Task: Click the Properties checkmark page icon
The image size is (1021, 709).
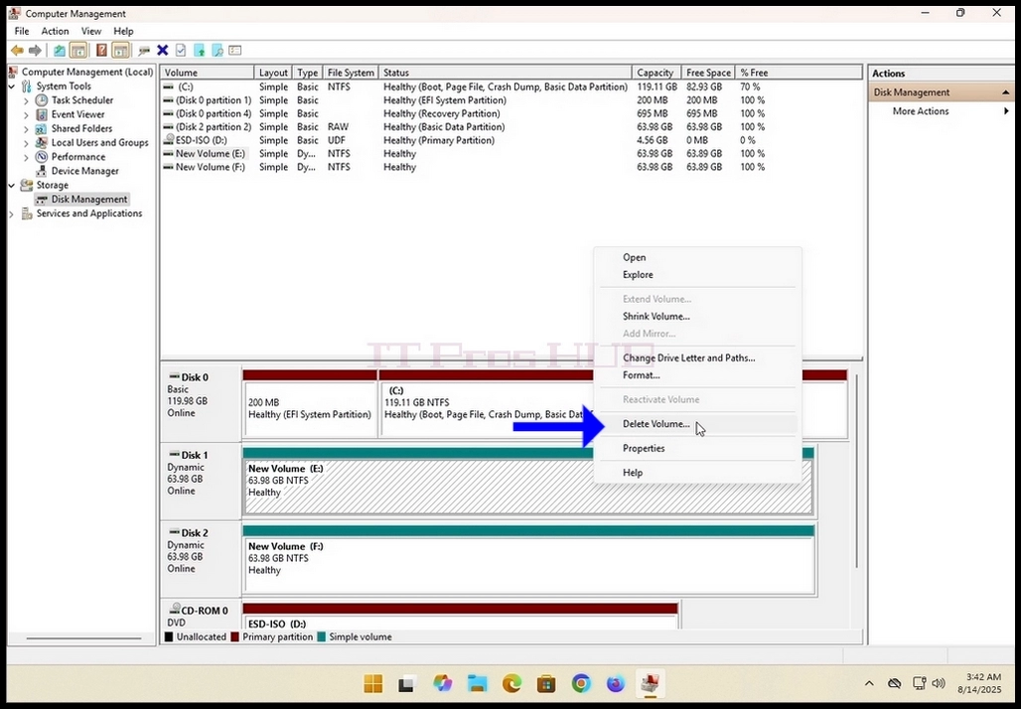Action: [181, 50]
